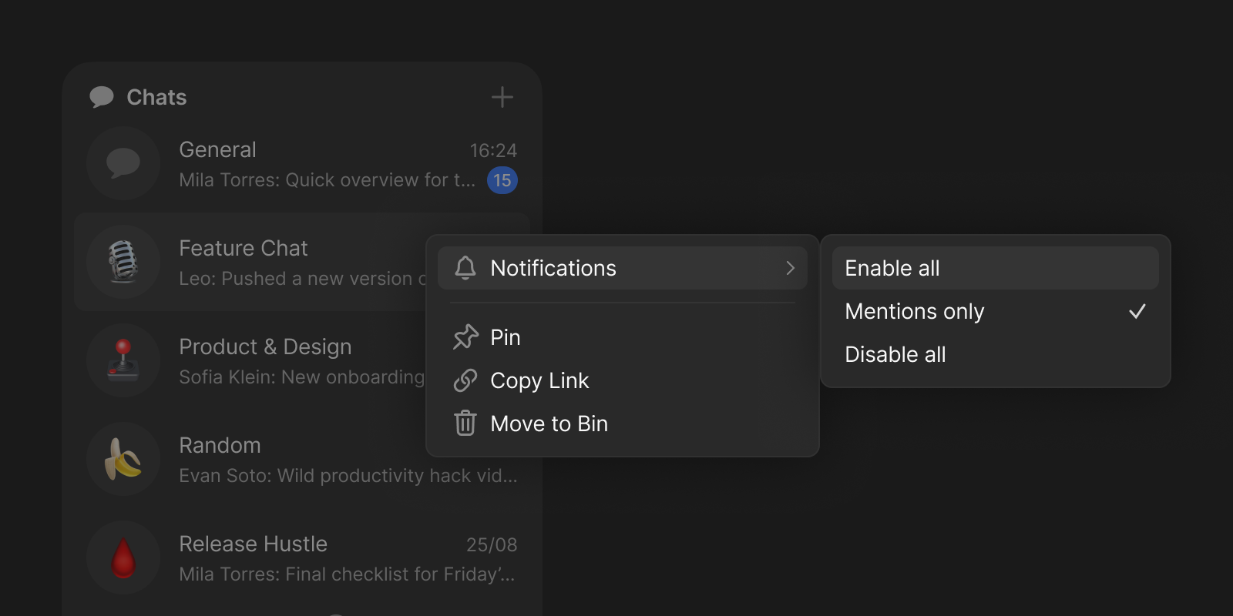Open the 15 unread badge on General
The image size is (1233, 616).
coord(502,180)
